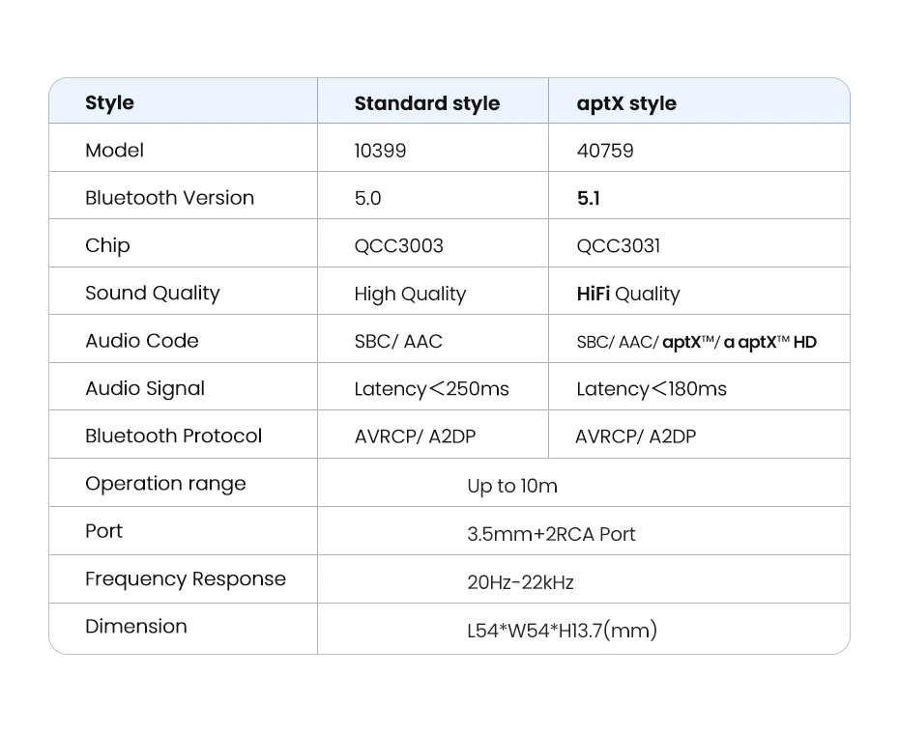Click the "20Hz-22kHz" frequency response value
Image resolution: width=899 pixels, height=732 pixels.
520,582
